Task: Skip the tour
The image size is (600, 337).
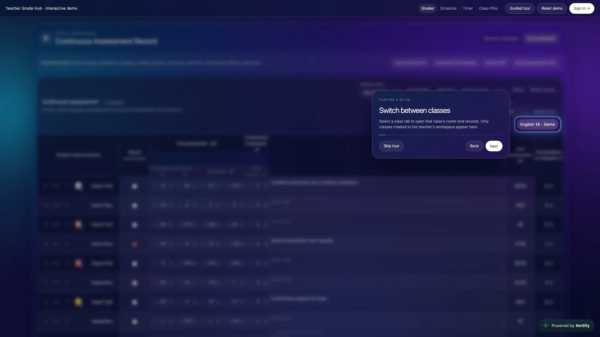Action: tap(391, 146)
